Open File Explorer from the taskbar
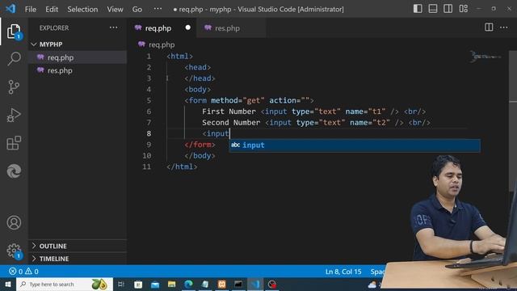 click(171, 284)
